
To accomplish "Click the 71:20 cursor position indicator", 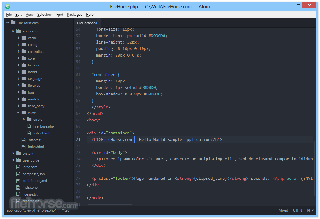I will pyautogui.click(x=65, y=210).
